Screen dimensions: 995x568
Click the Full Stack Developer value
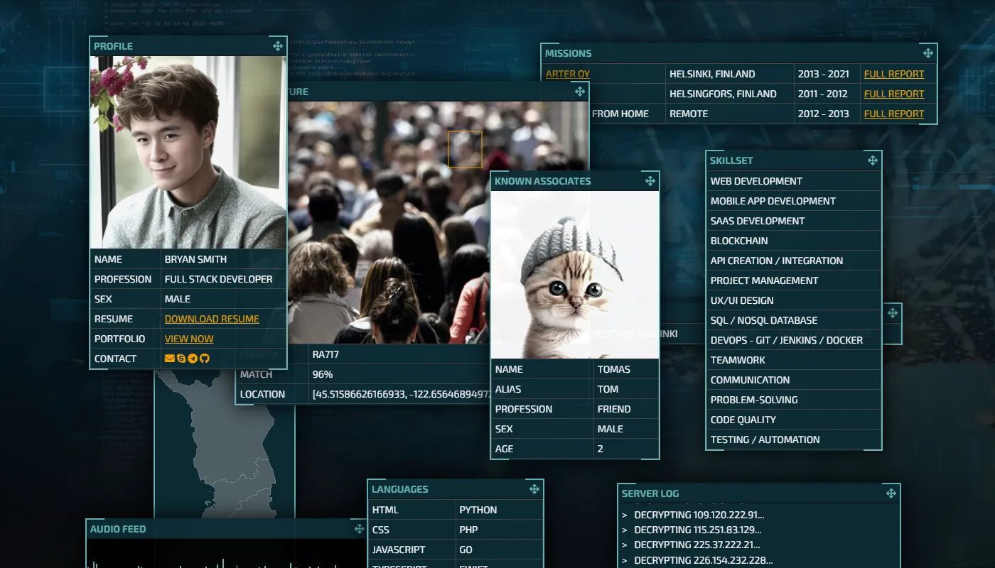pyautogui.click(x=218, y=279)
